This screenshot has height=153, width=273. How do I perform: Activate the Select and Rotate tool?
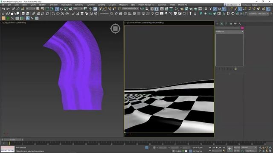(x=61, y=9)
